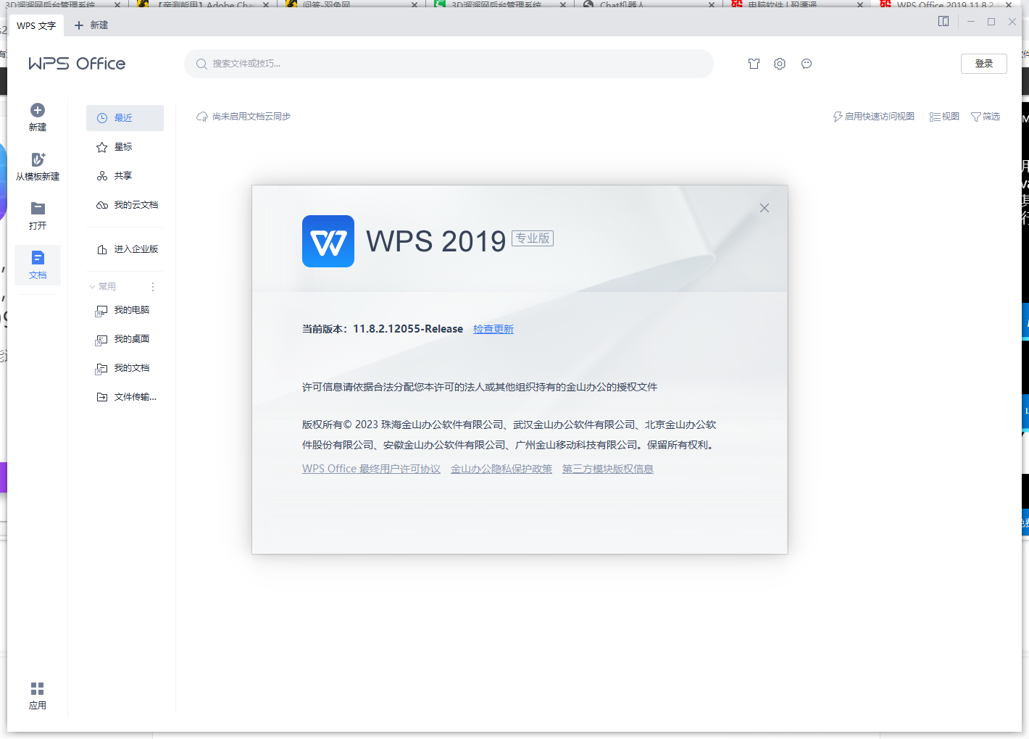
Task: Close the WPS 2019 about dialog
Action: [x=765, y=208]
